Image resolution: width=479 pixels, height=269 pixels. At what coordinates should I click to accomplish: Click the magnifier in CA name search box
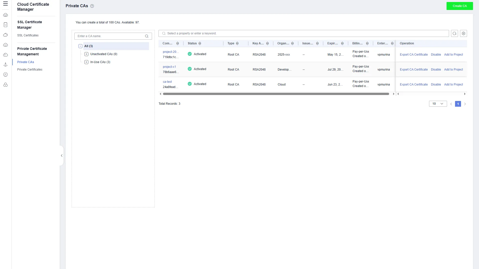[147, 36]
